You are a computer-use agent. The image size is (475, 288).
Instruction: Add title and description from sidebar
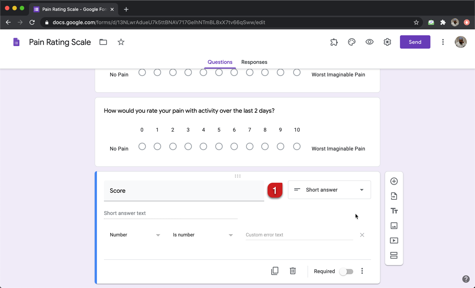[x=394, y=211]
